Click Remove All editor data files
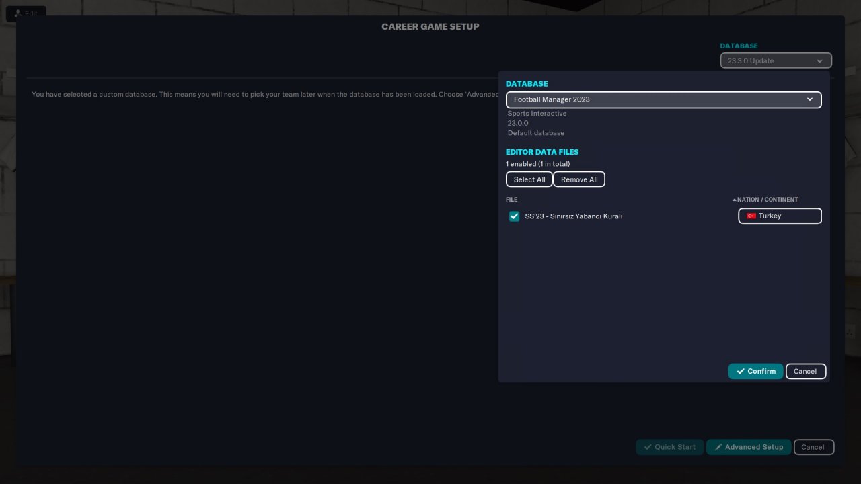Screen dimensions: 861x484 (579, 179)
